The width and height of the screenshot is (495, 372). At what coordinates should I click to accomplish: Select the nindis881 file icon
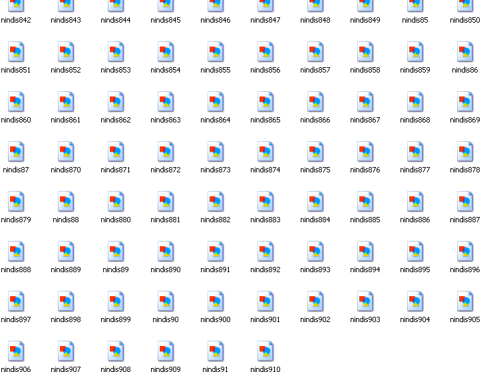[166, 202]
